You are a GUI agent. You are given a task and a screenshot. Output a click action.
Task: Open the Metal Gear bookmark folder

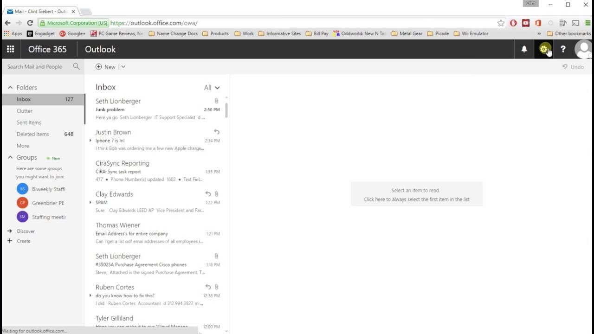pyautogui.click(x=407, y=33)
